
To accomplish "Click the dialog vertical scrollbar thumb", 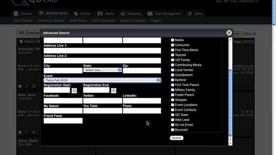I will point(230,103).
